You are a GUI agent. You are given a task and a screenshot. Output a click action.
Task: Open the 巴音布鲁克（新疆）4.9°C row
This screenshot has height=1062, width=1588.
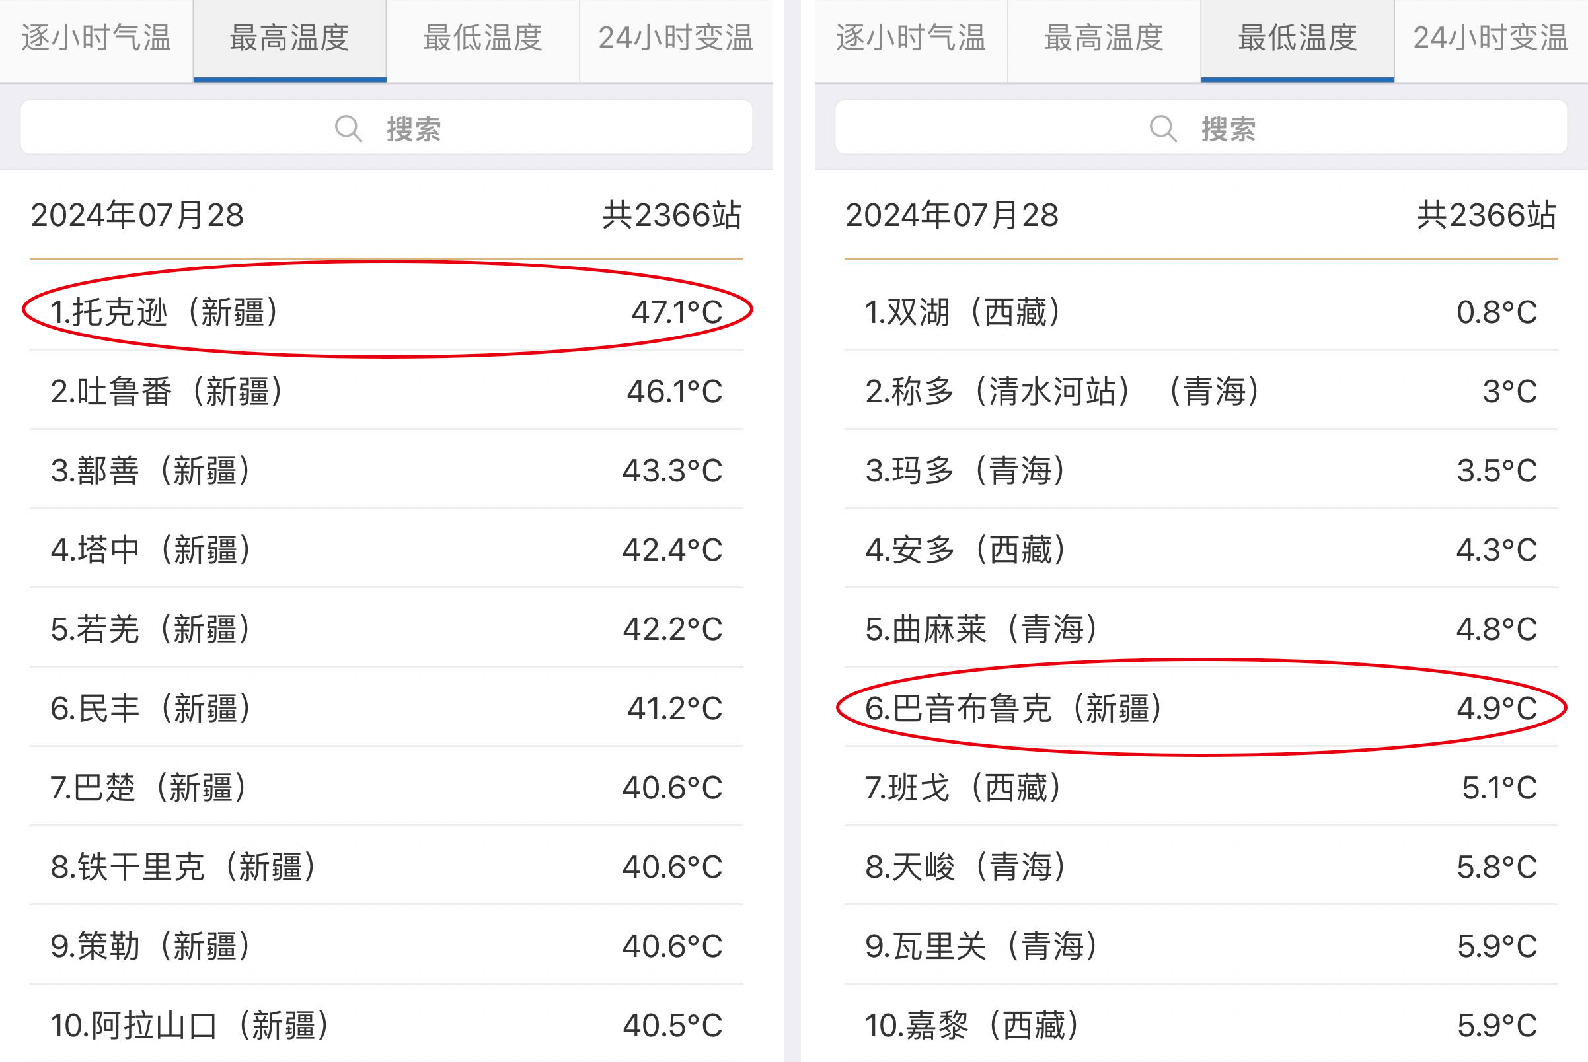tap(1201, 709)
